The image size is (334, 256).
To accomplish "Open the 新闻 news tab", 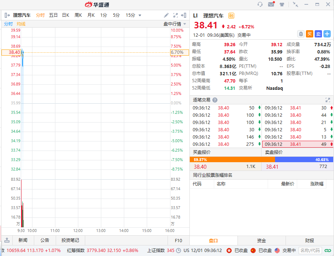I will point(23,240).
